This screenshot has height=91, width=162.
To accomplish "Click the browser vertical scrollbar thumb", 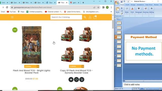I will pos(113,24).
